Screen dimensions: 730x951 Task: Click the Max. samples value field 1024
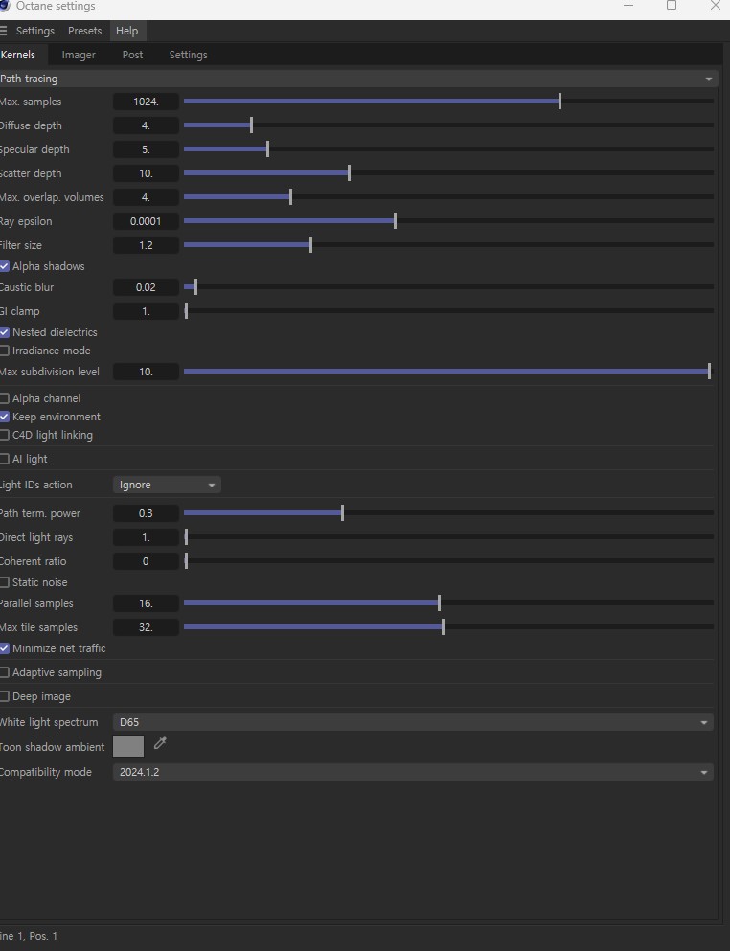[146, 102]
